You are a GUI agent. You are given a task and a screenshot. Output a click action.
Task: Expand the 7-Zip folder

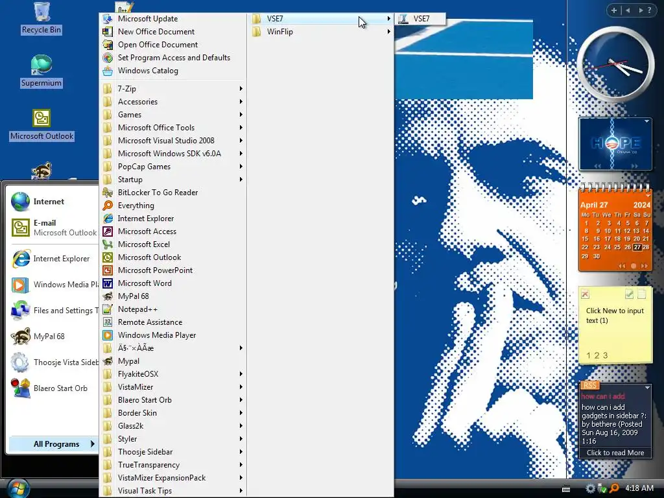coord(173,88)
